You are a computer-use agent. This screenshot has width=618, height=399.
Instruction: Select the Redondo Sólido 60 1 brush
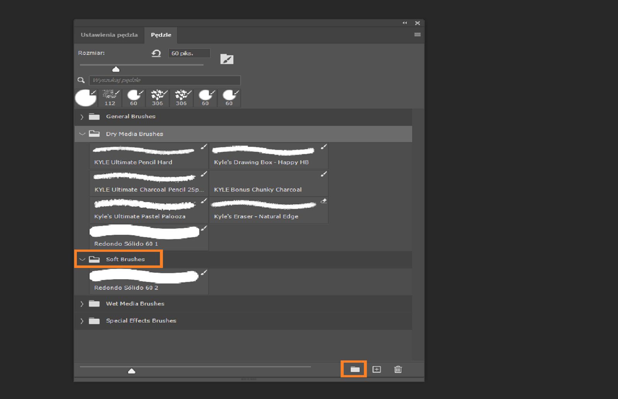coord(149,237)
